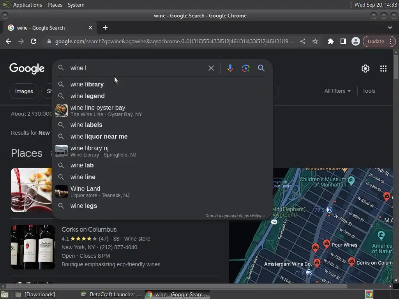Switch to BetaCraft Launcher taskbar window

click(x=111, y=294)
